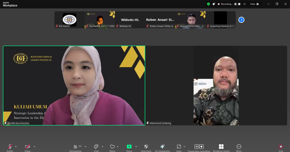Expand share options caret beside Share
This screenshot has height=152, width=290.
click(x=136, y=147)
